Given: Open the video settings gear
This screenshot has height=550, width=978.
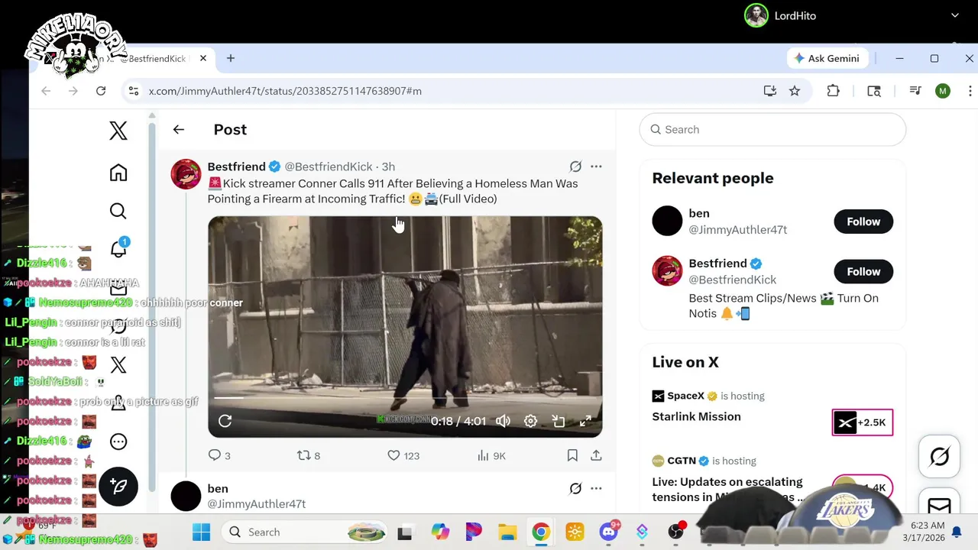Looking at the screenshot, I should tap(530, 421).
